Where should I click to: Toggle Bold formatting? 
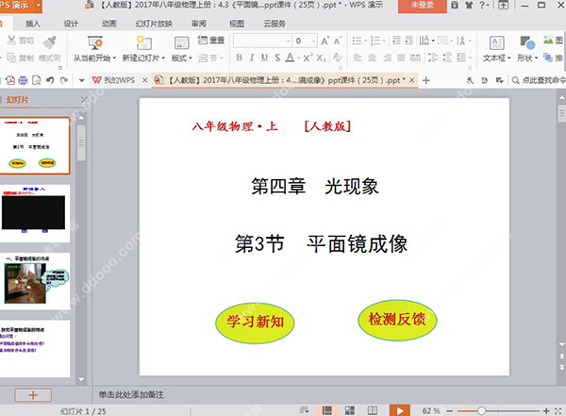(239, 58)
